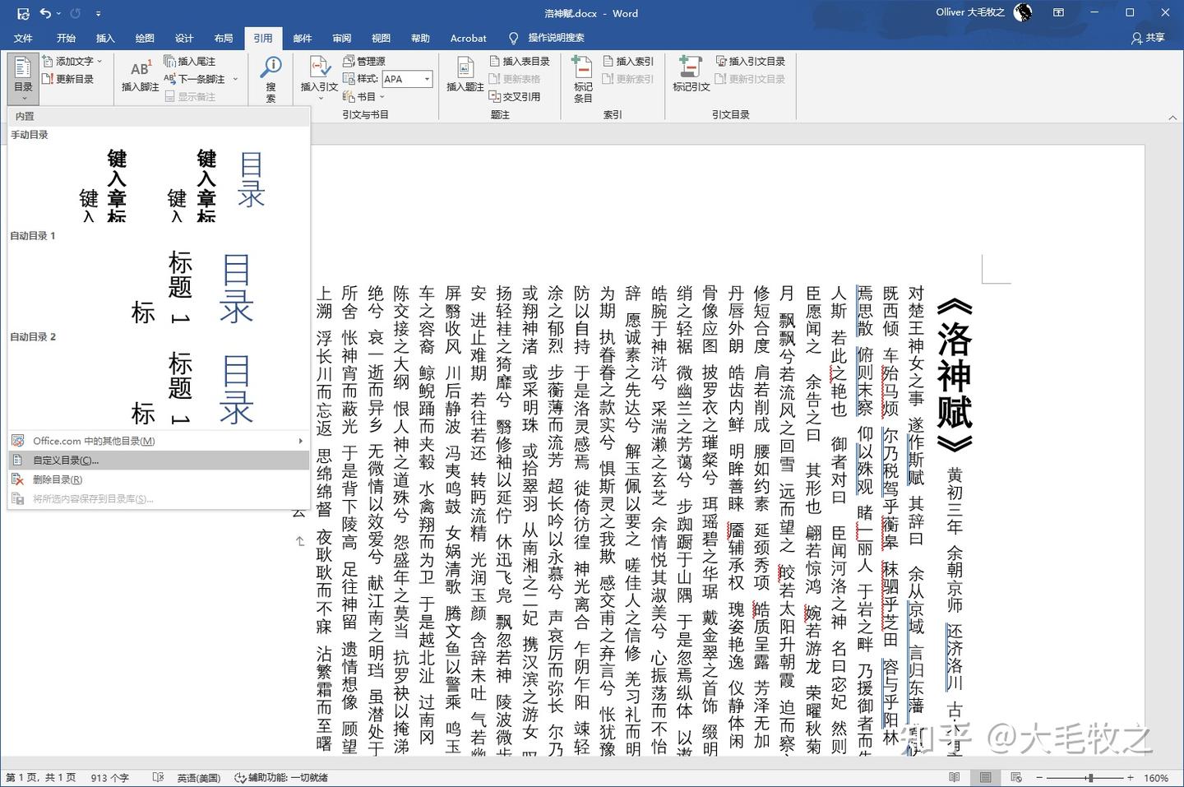Click 插入引文目录 table of authorities

[751, 61]
